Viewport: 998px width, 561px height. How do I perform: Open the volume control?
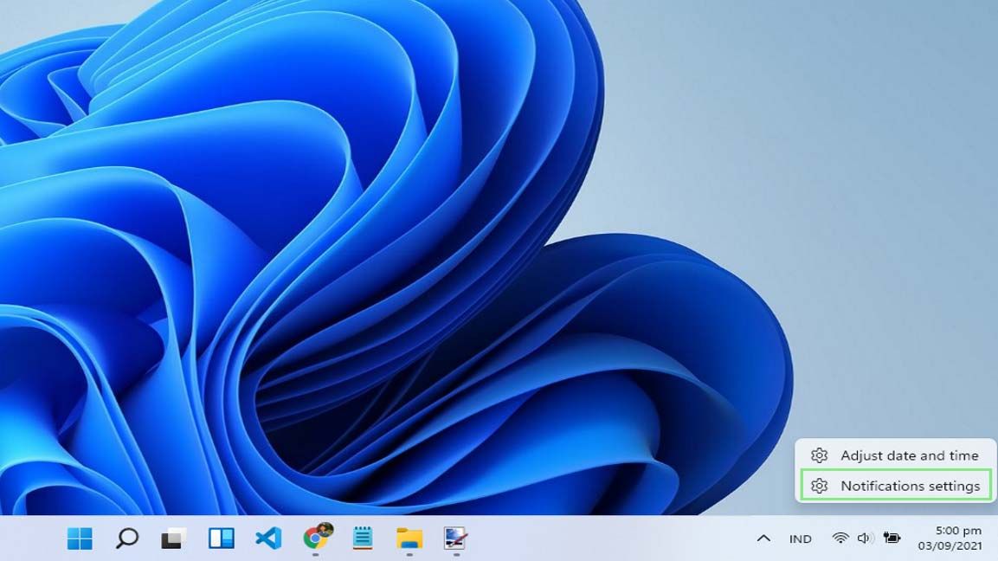point(863,538)
